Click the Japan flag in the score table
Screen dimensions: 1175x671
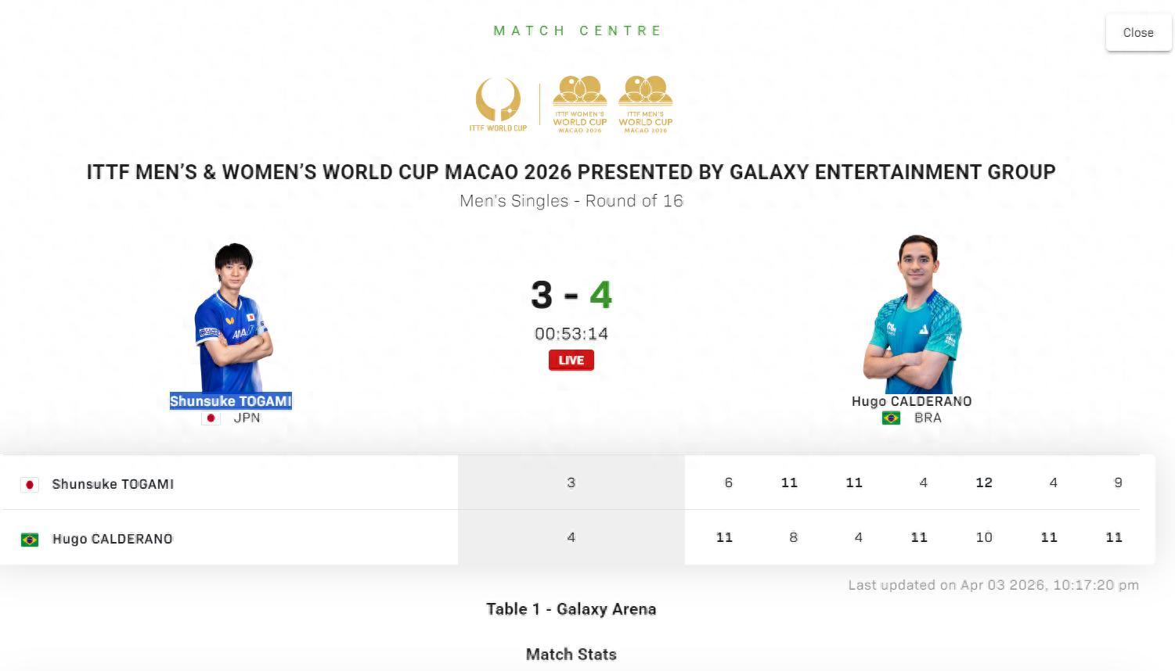[30, 485]
